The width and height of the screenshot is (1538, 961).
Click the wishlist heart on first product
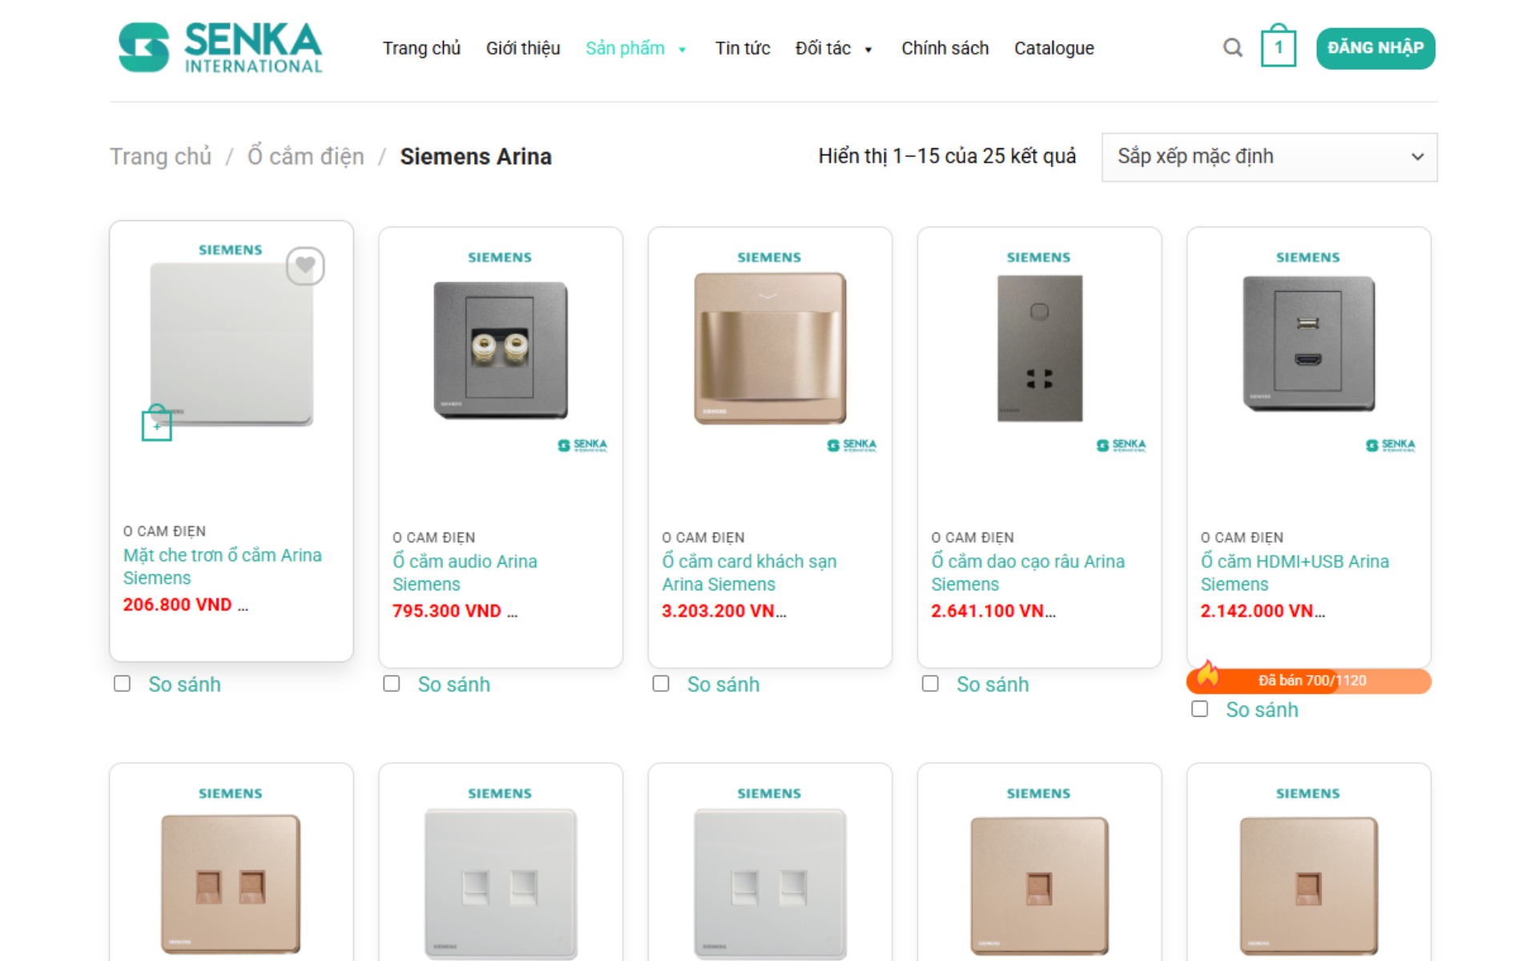305,265
